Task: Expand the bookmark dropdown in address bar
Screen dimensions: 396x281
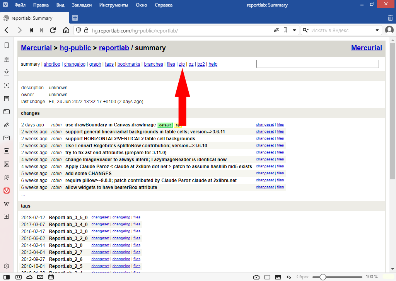Action: point(294,30)
